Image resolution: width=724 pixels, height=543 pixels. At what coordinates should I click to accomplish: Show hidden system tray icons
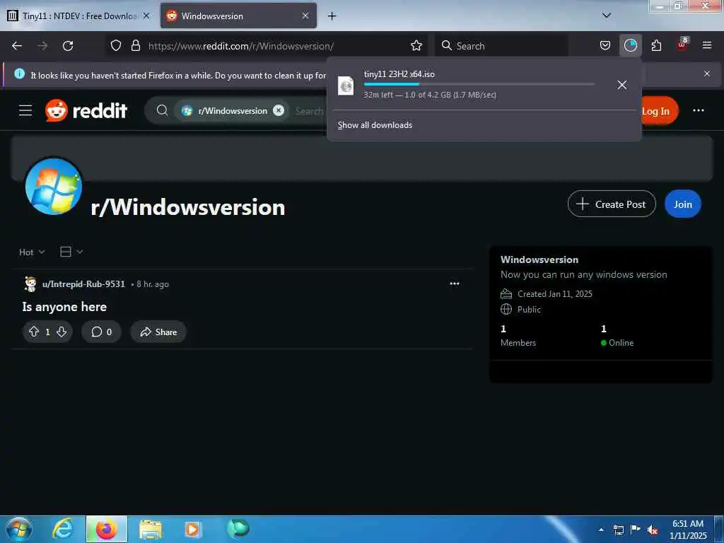(x=601, y=530)
